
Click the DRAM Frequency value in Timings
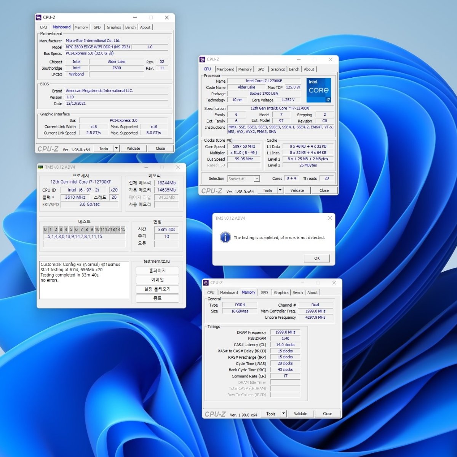[x=285, y=332]
